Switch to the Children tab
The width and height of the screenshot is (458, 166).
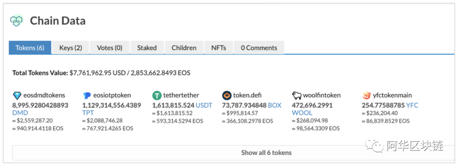pyautogui.click(x=184, y=47)
